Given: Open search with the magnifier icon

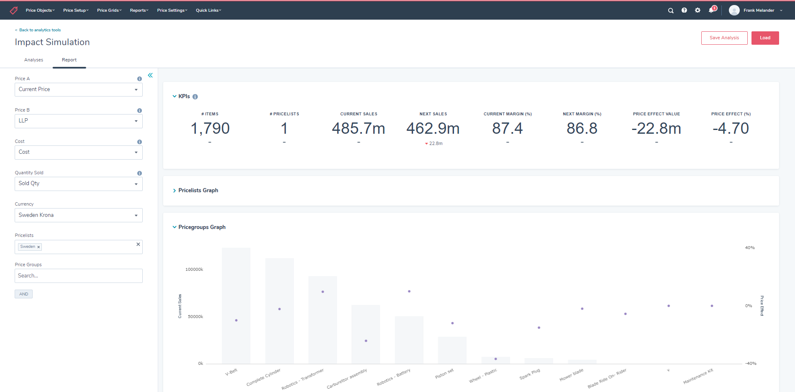Looking at the screenshot, I should coord(671,10).
